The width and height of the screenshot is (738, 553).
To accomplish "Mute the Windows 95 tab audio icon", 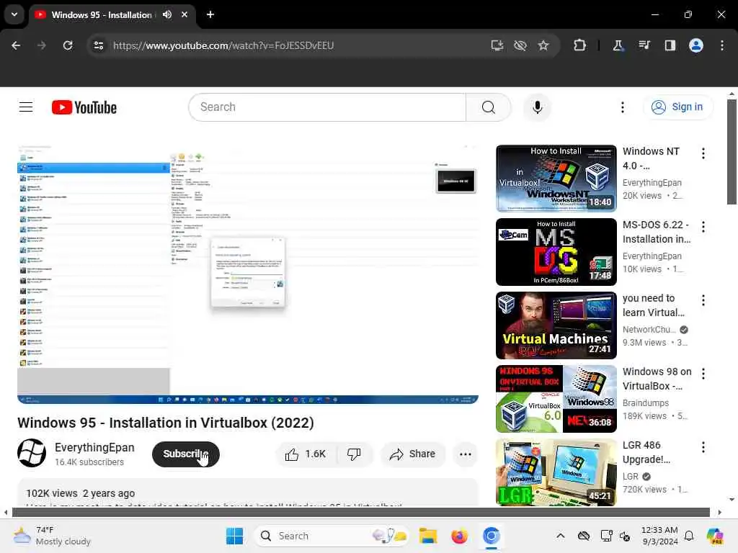I will (x=167, y=14).
